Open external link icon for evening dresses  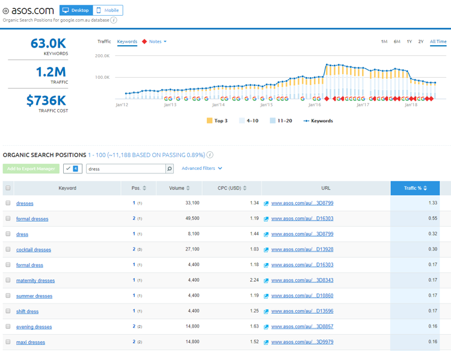click(266, 327)
